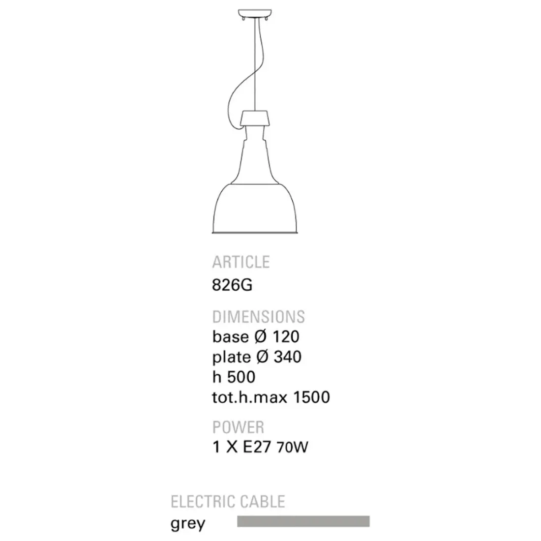Select the ceiling canopy in the lamp drawing
Screen dimensions: 541x541
pyautogui.click(x=254, y=13)
